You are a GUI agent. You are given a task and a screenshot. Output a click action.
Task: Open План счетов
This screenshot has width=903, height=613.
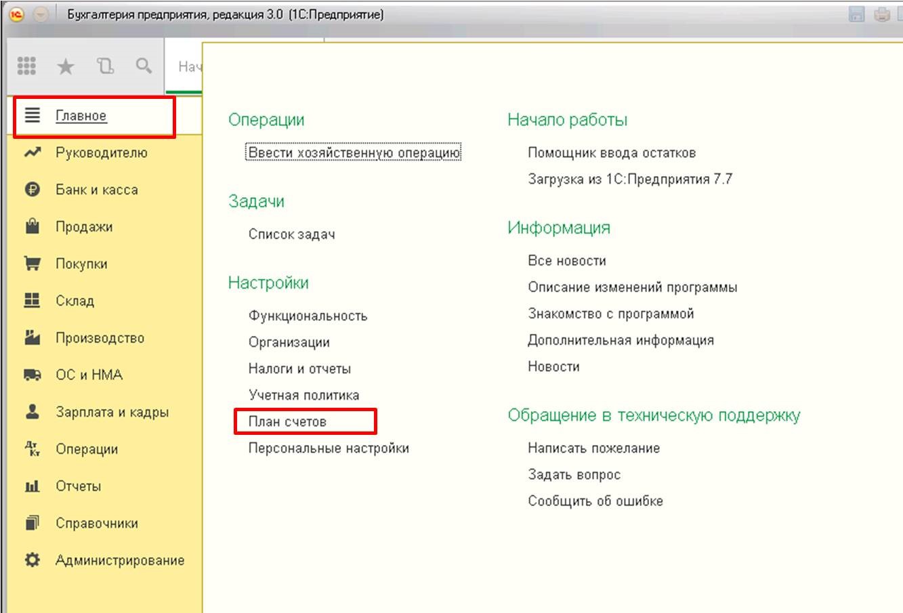[x=287, y=421]
